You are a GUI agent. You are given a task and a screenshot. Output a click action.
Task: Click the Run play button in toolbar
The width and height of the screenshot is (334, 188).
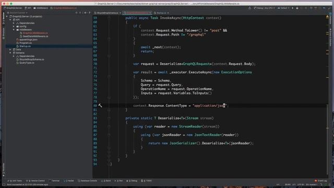[292, 8]
